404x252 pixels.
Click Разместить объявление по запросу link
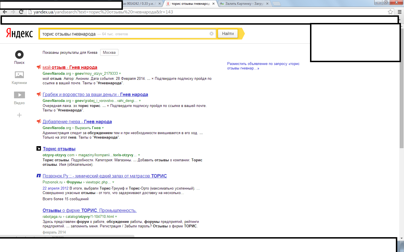click(263, 66)
